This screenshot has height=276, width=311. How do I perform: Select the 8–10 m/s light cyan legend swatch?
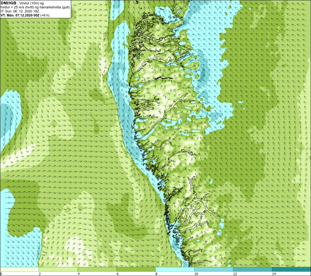point(175,269)
